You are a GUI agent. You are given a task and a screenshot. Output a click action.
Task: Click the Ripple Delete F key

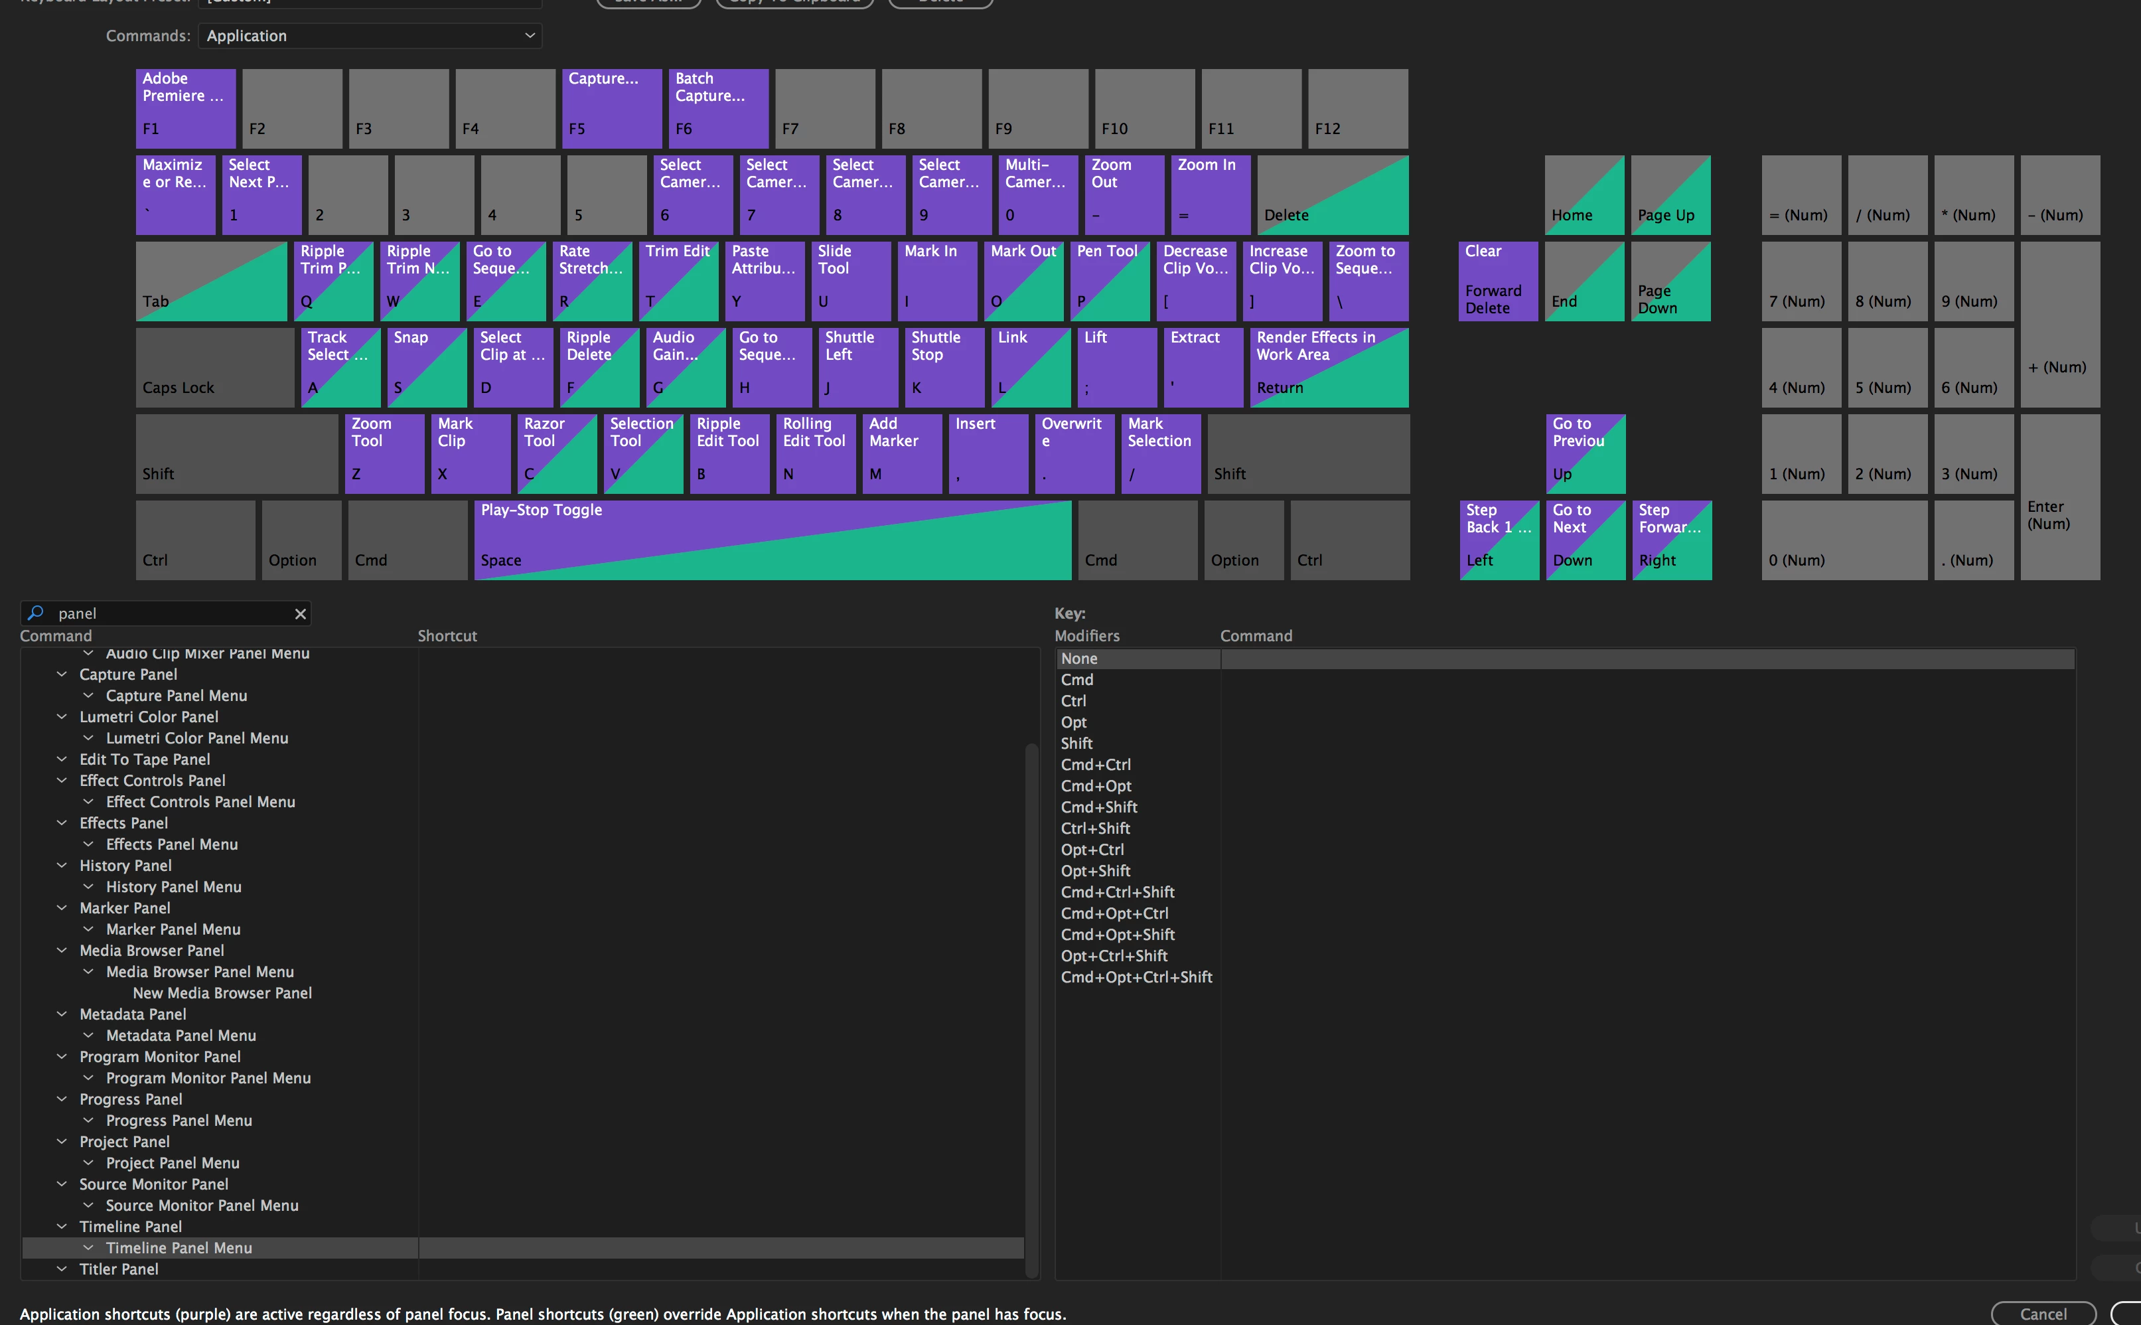click(599, 366)
